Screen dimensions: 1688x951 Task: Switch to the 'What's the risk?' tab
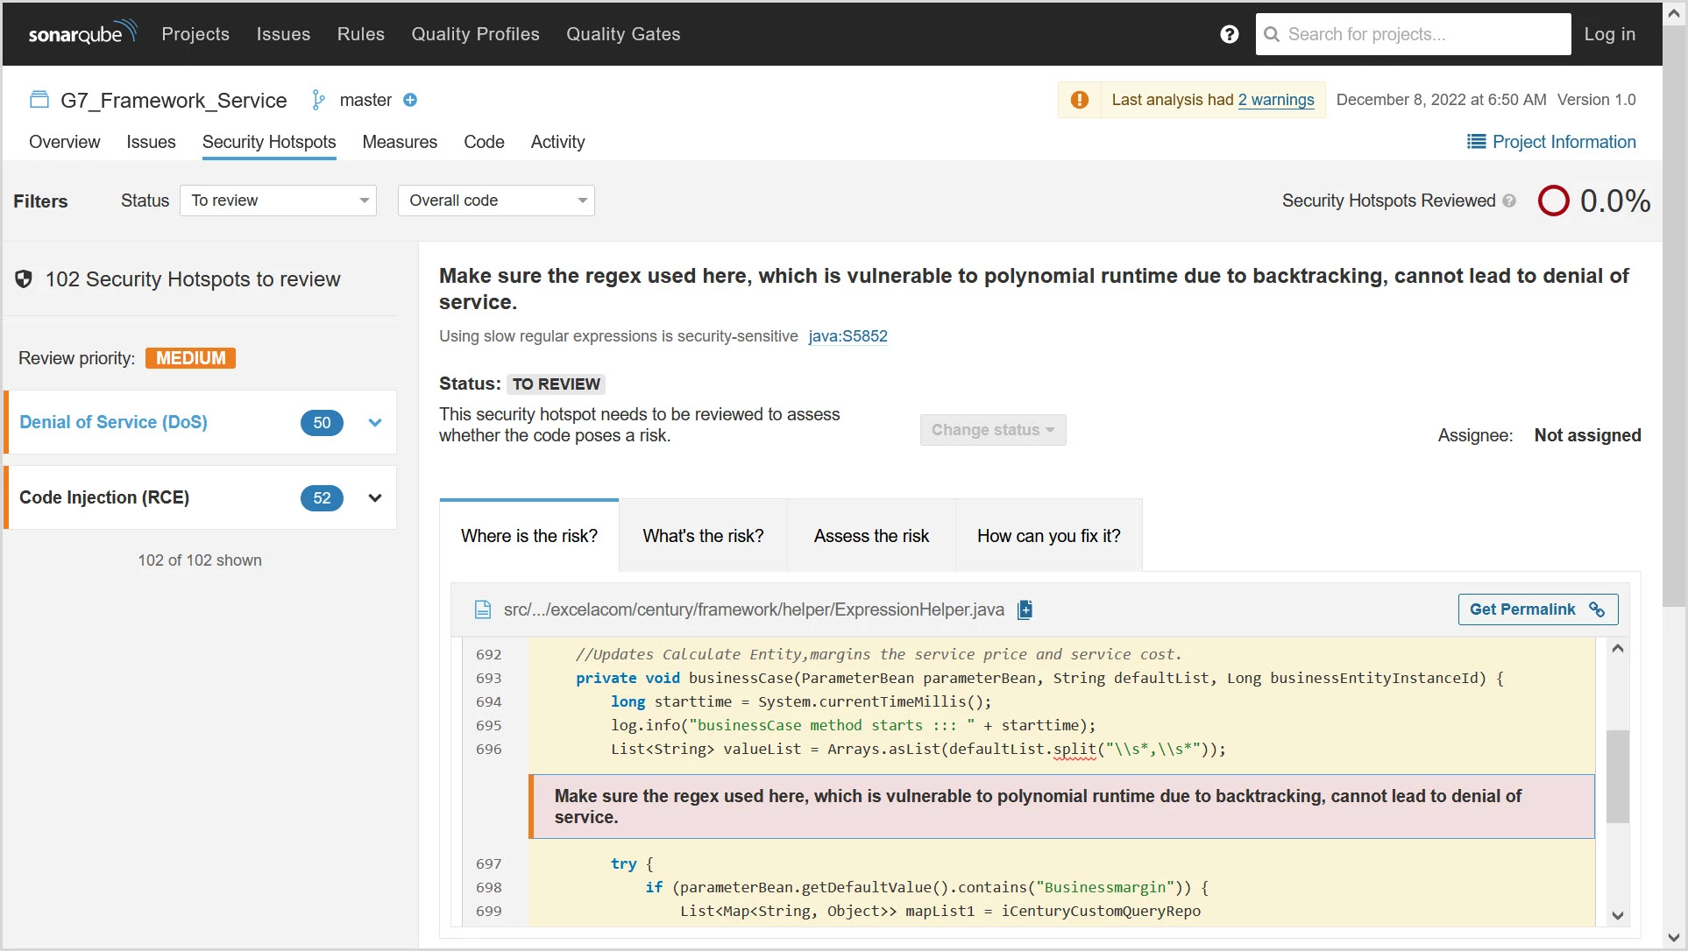click(x=703, y=536)
